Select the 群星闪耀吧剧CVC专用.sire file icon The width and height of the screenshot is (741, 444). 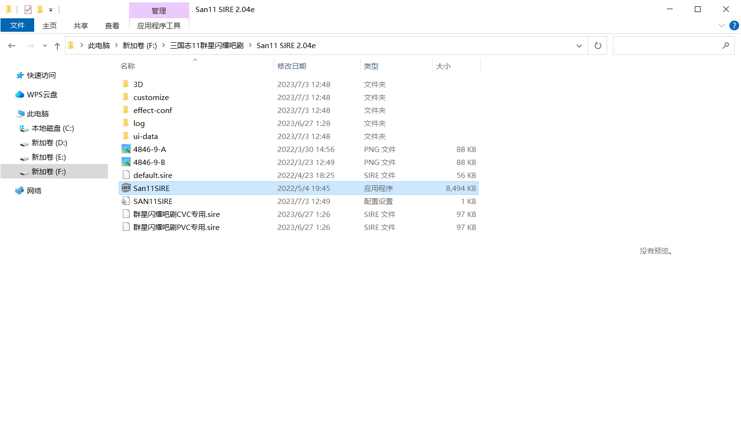click(x=126, y=214)
